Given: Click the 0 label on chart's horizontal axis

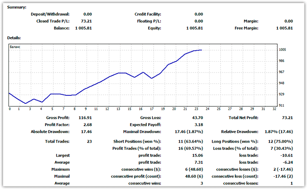Looking at the screenshot, I should [10, 109].
